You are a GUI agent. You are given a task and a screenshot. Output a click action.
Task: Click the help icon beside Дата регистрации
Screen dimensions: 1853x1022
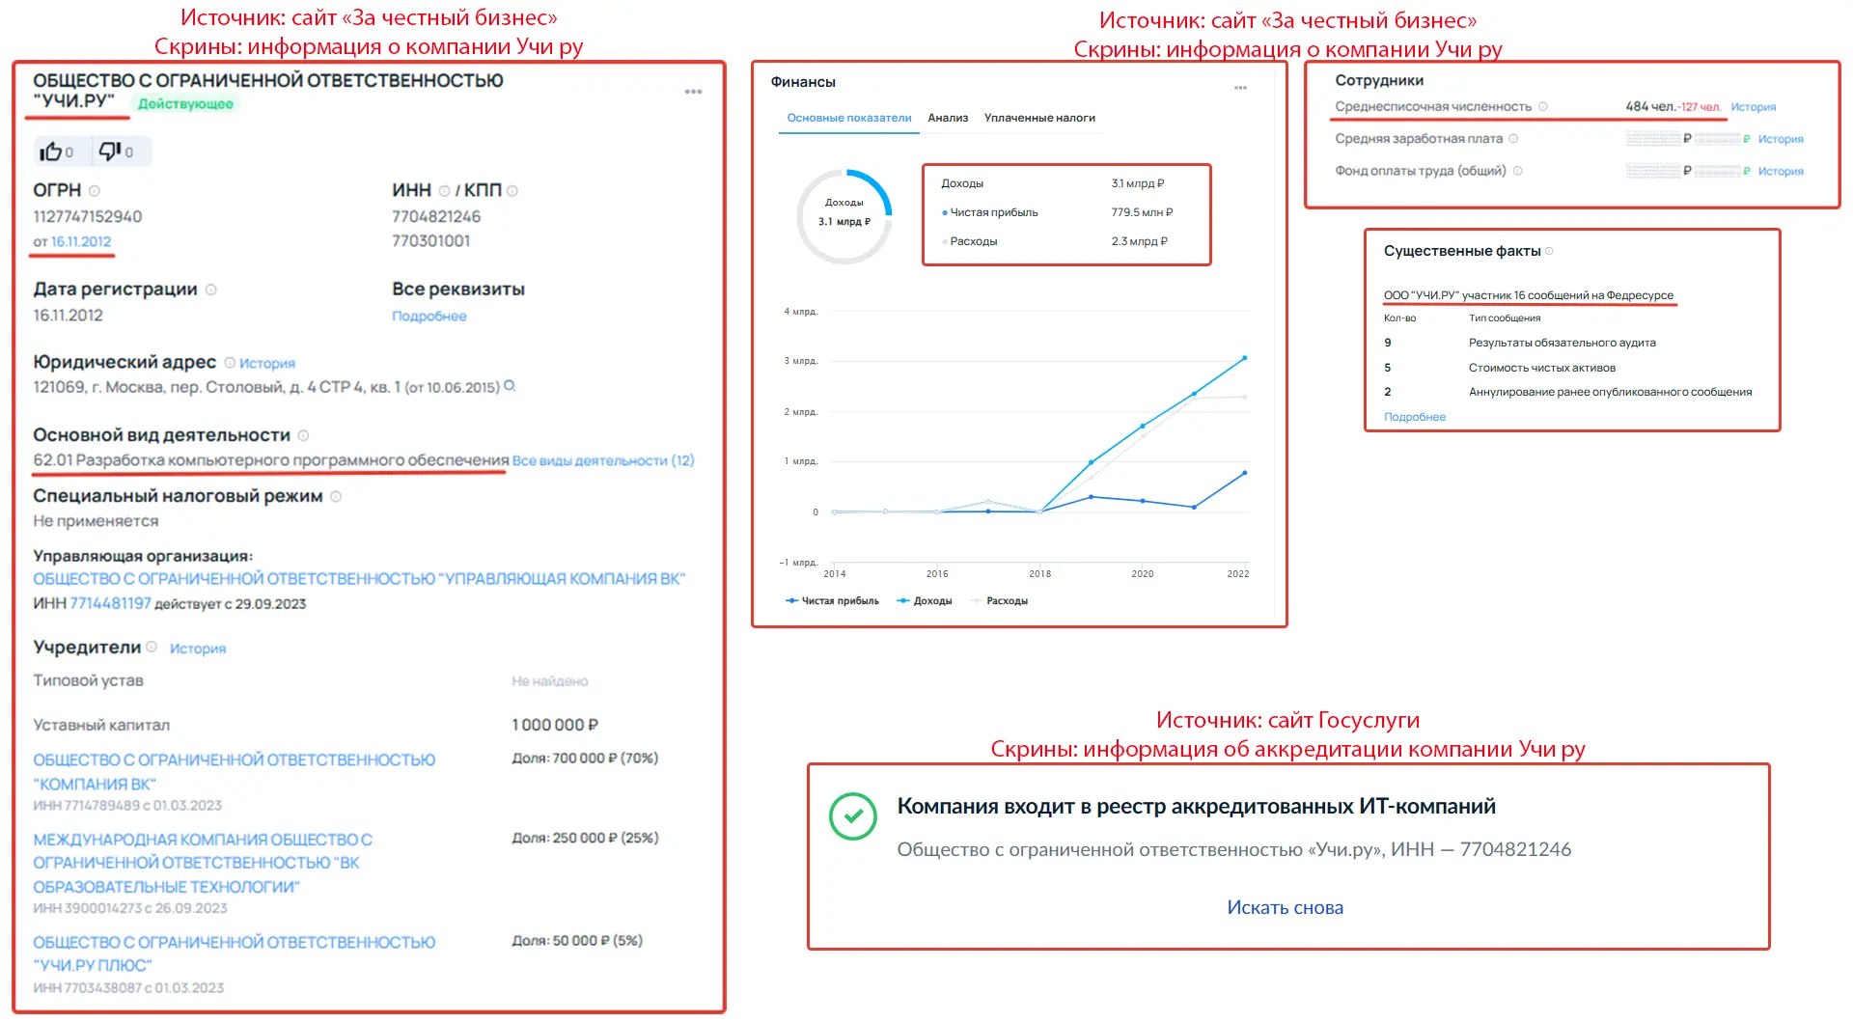click(x=211, y=290)
